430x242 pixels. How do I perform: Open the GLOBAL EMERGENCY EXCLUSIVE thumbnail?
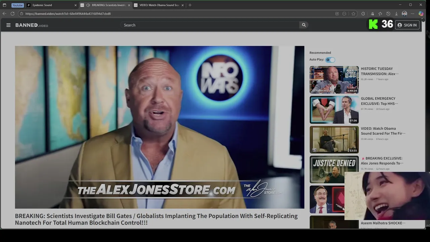[x=334, y=110]
